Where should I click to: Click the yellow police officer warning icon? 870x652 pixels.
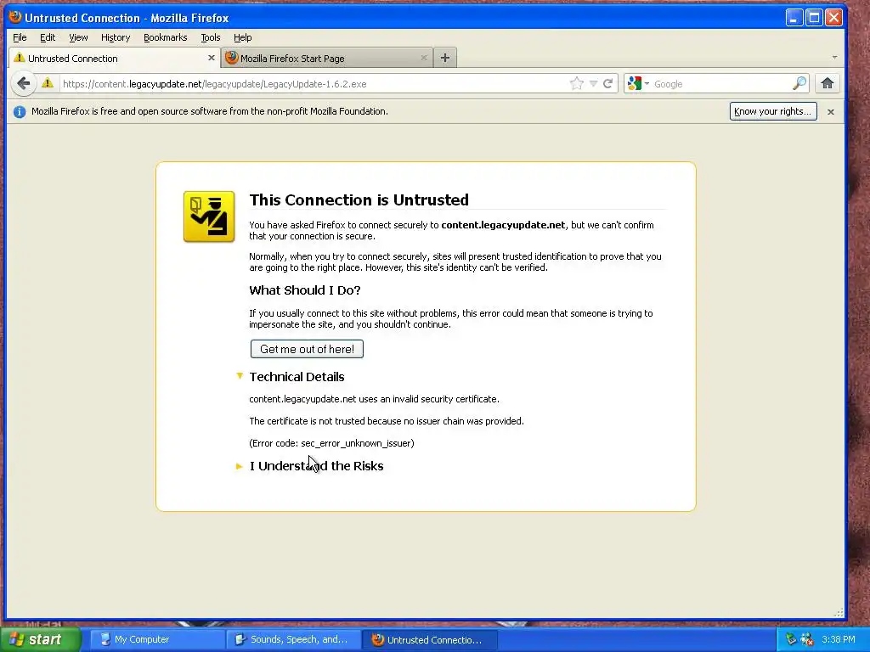coord(209,216)
